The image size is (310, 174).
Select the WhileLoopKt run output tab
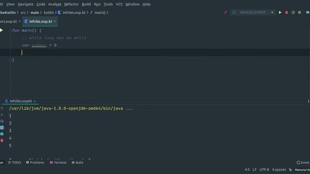pos(21,101)
